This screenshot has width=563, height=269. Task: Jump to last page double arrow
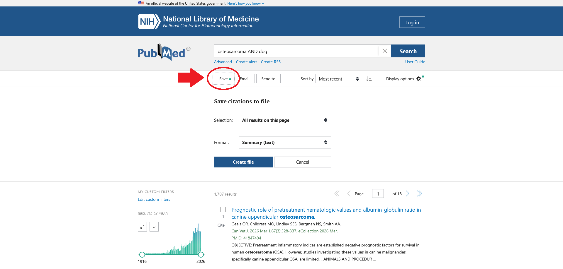[x=420, y=194]
